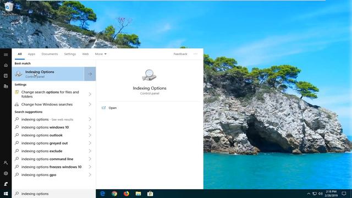The image size is (352, 198).
Task: Open File Explorer from the taskbar
Action: click(x=138, y=194)
